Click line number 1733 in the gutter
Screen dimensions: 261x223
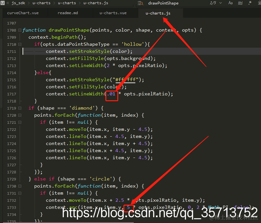(12, 208)
